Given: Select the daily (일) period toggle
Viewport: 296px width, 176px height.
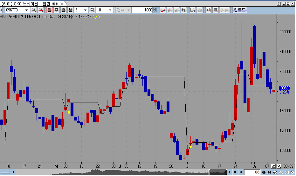Looking at the screenshot, I should coord(50,10).
